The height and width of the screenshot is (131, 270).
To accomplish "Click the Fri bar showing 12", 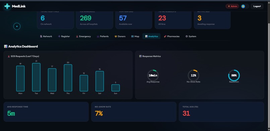I will coord(84,83).
